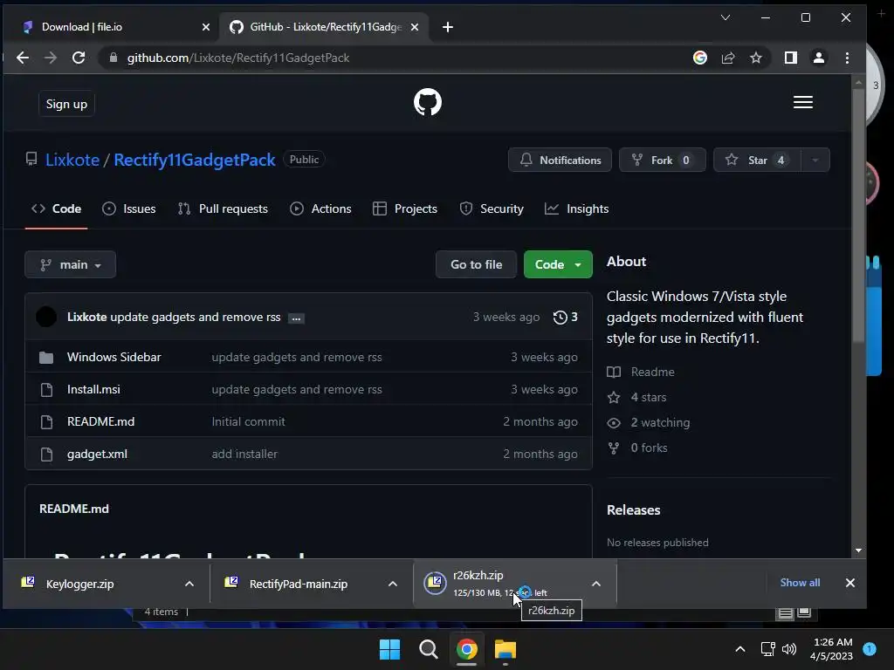Expand RectifyPad-main.zip download options chevron

pos(393,584)
